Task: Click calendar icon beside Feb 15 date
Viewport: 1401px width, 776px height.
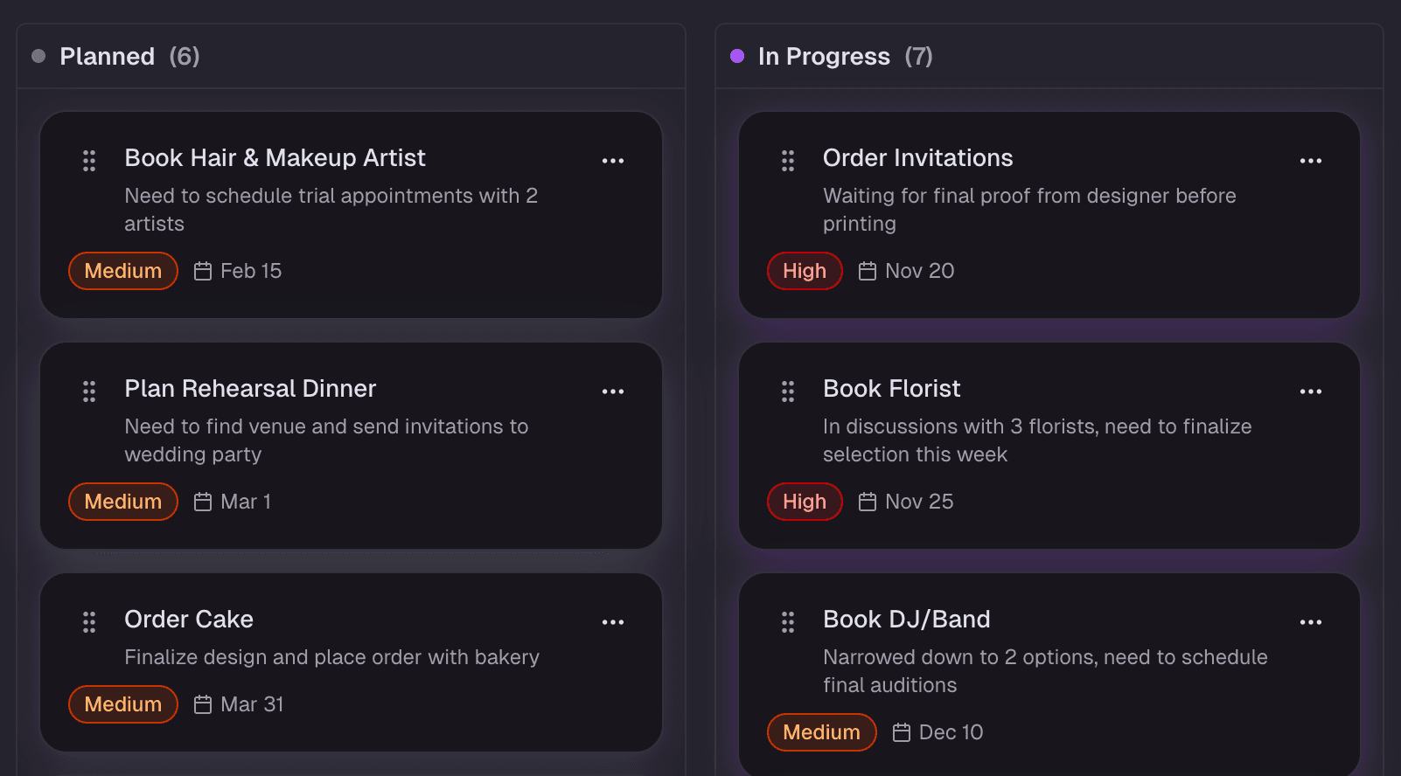Action: point(203,271)
